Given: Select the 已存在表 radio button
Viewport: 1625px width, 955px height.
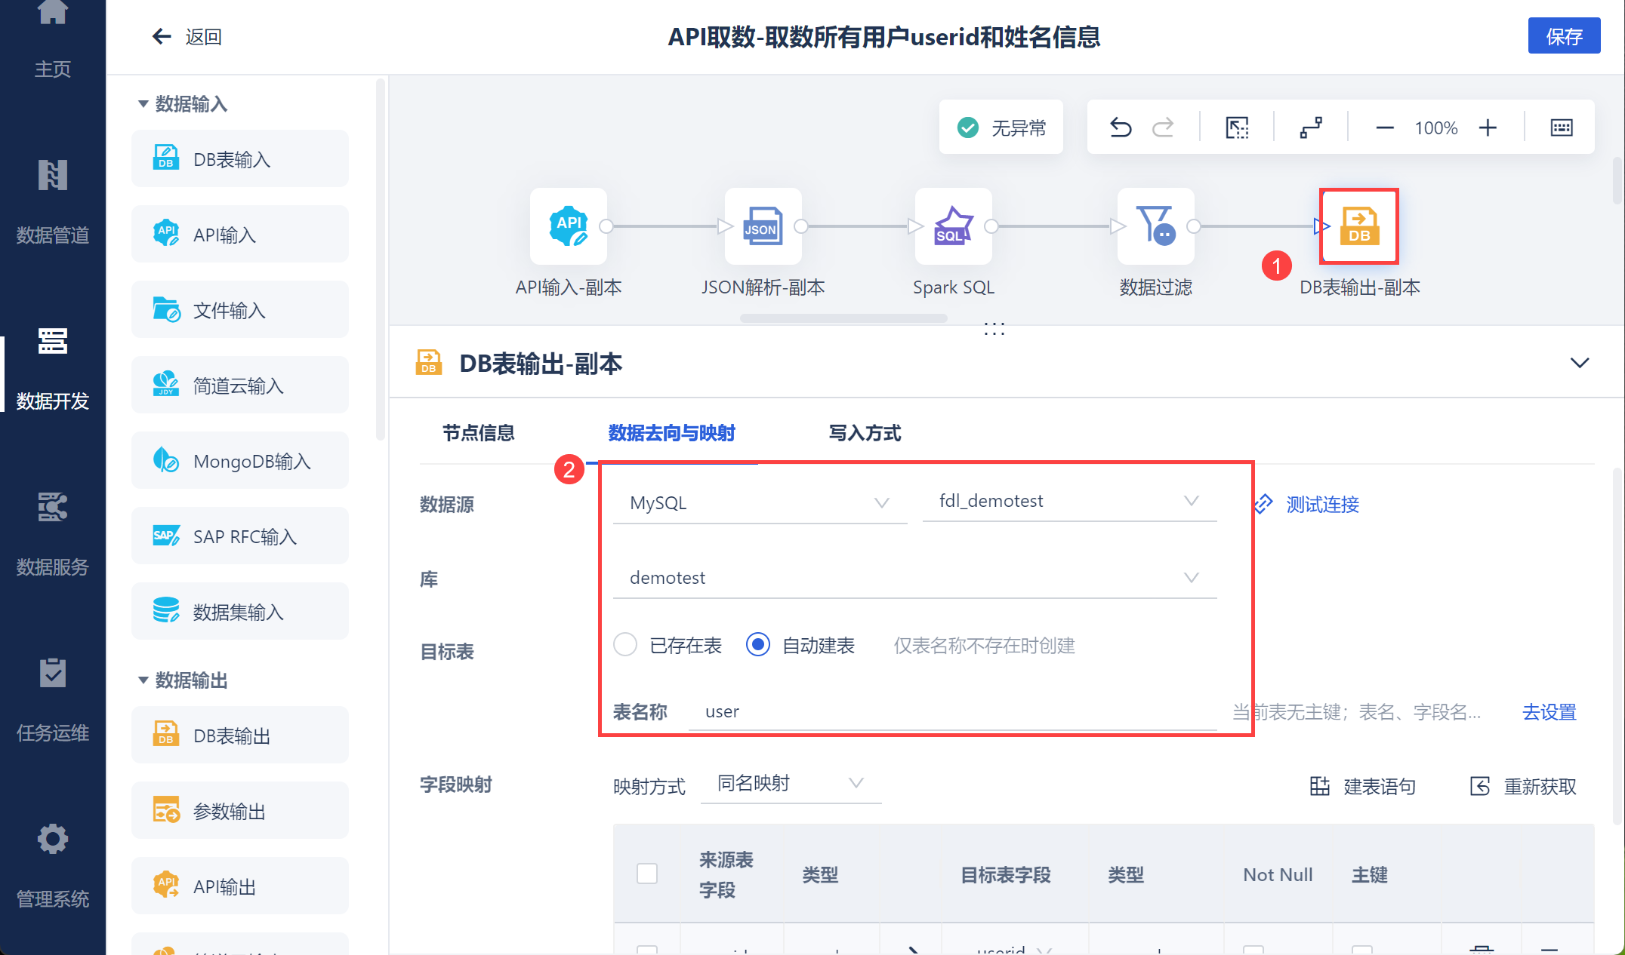Looking at the screenshot, I should pos(625,645).
